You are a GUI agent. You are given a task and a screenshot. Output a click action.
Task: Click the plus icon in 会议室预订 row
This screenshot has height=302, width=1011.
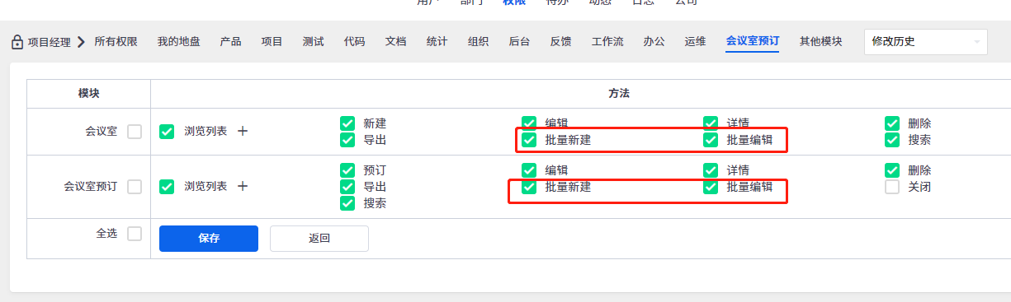(x=243, y=186)
